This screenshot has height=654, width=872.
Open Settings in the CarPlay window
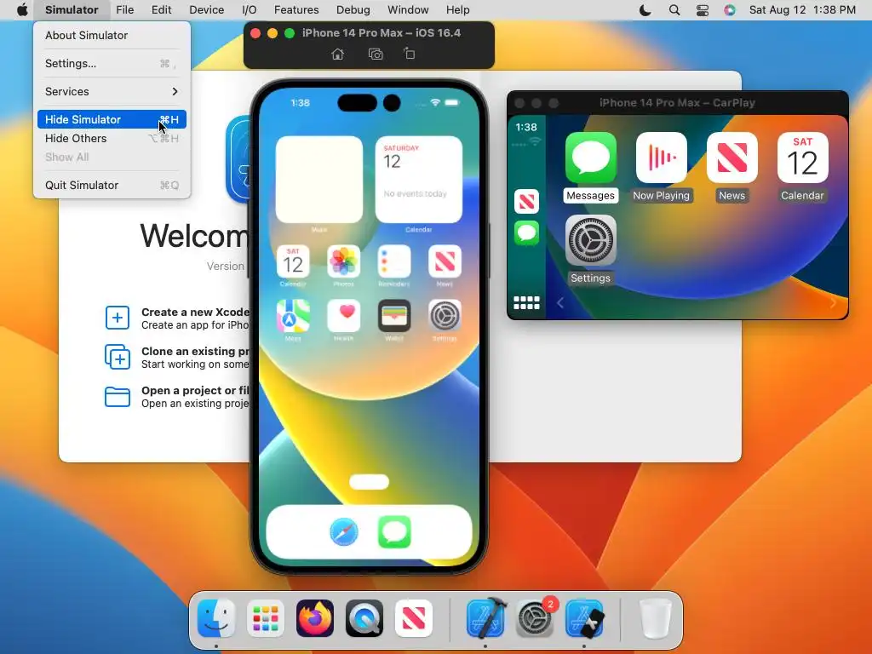pos(591,240)
